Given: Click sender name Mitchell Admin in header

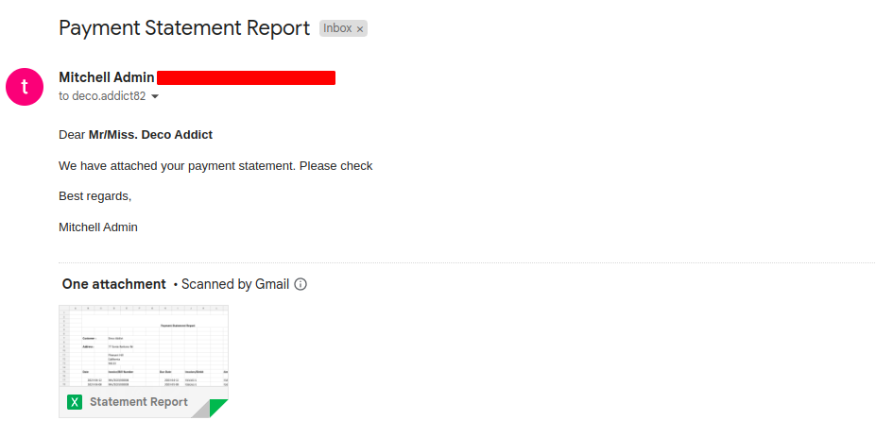Looking at the screenshot, I should pyautogui.click(x=106, y=77).
